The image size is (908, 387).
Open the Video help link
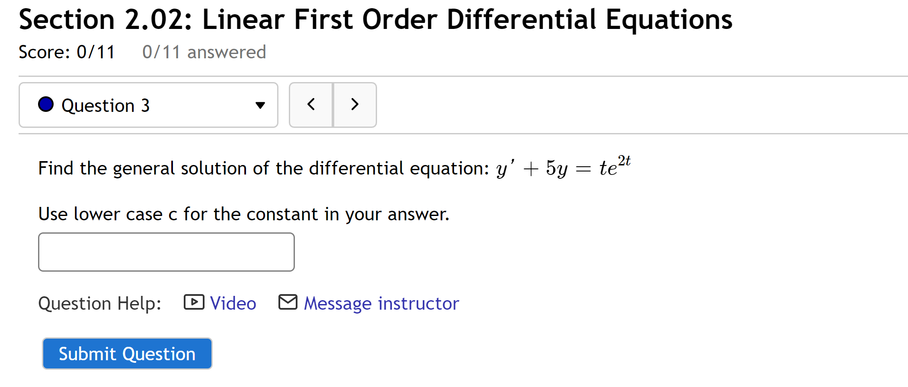233,303
